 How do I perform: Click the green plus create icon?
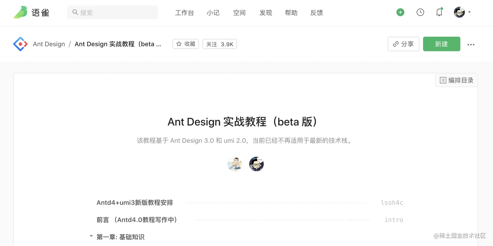[400, 12]
